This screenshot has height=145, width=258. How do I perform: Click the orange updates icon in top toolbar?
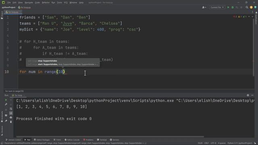point(251,7)
